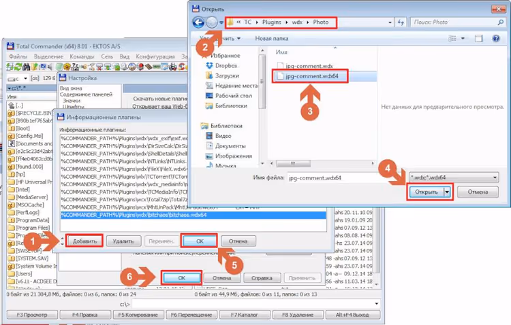The height and width of the screenshot is (325, 511).
Task: Click Plugins in the address breadcrumb
Action: 272,22
